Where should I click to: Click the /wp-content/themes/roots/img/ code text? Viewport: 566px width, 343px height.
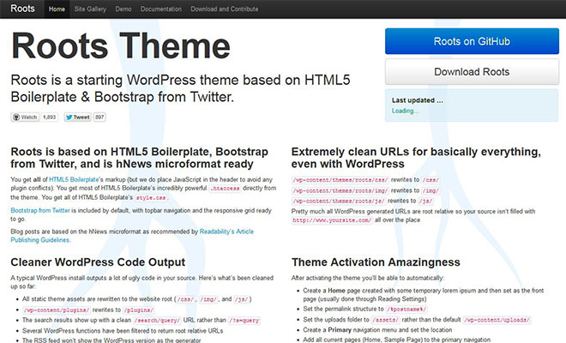pos(340,190)
